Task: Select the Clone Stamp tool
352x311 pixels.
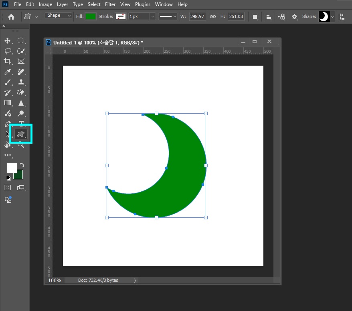Action: [x=21, y=82]
